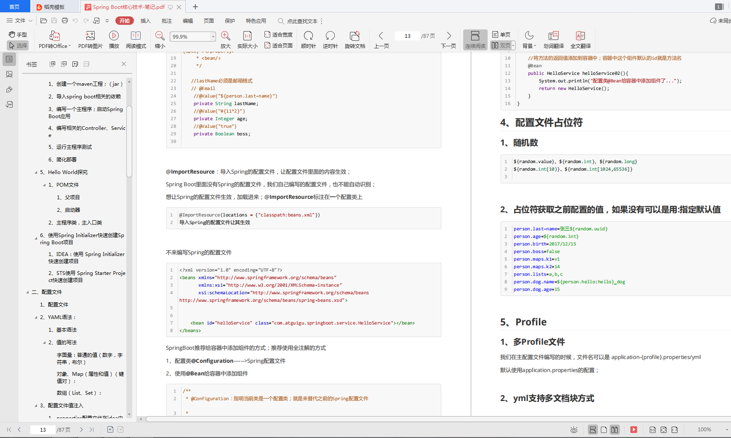
Task: Open the 双页 dropdown arrow
Action: [513, 45]
